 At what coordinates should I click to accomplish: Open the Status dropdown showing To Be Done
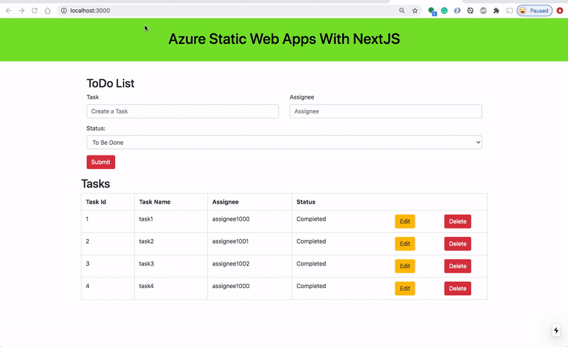pos(284,143)
